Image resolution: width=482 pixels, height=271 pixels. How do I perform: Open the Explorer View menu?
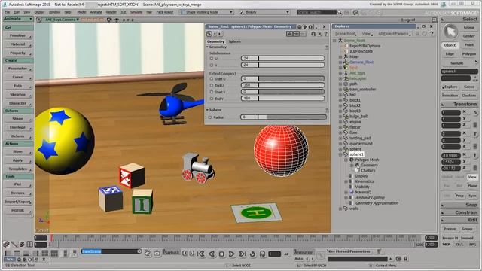click(x=367, y=33)
